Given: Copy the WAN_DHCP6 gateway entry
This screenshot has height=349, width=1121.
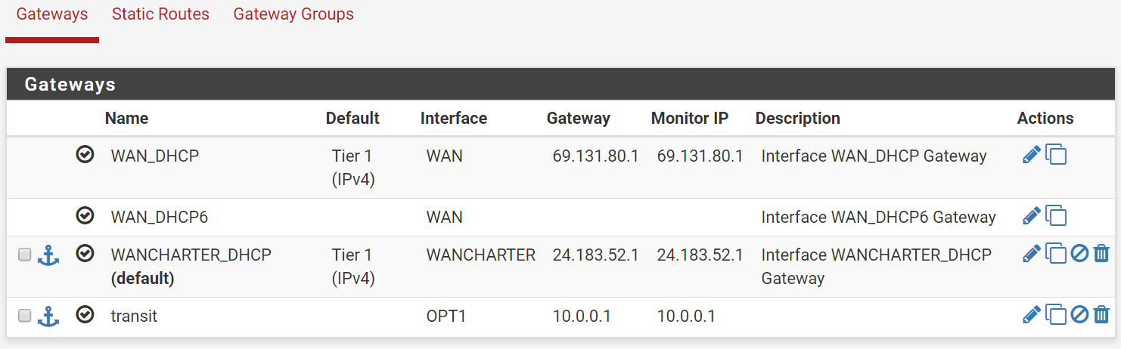Looking at the screenshot, I should pyautogui.click(x=1056, y=216).
